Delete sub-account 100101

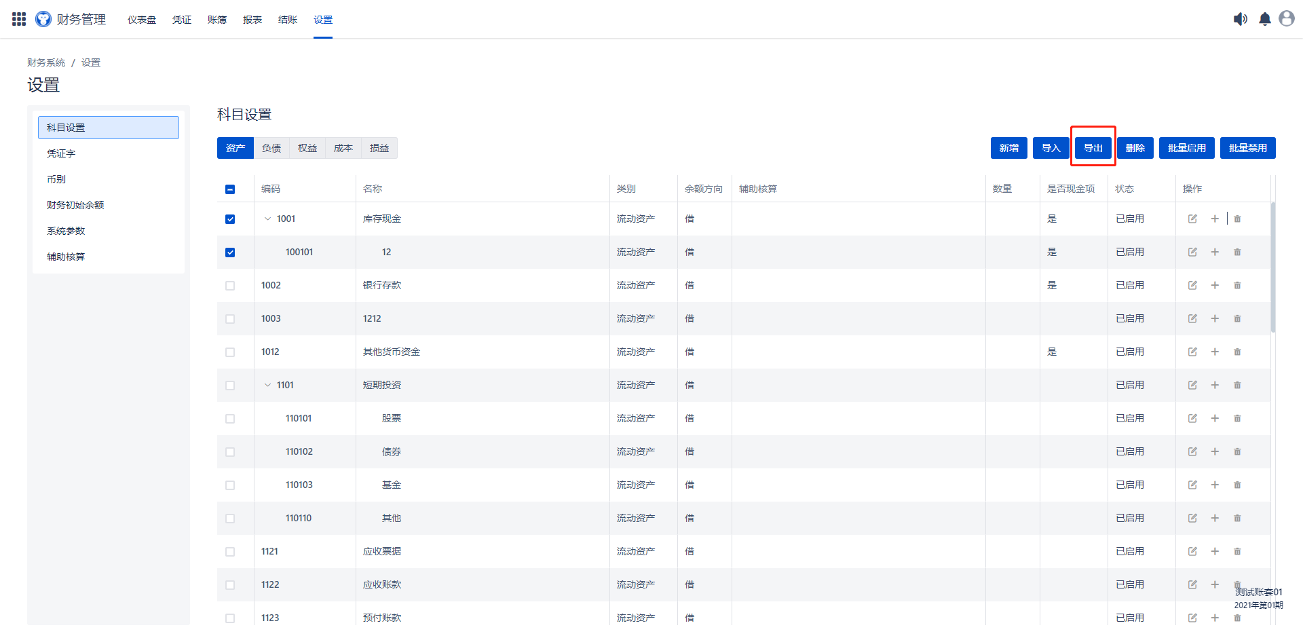(1237, 252)
